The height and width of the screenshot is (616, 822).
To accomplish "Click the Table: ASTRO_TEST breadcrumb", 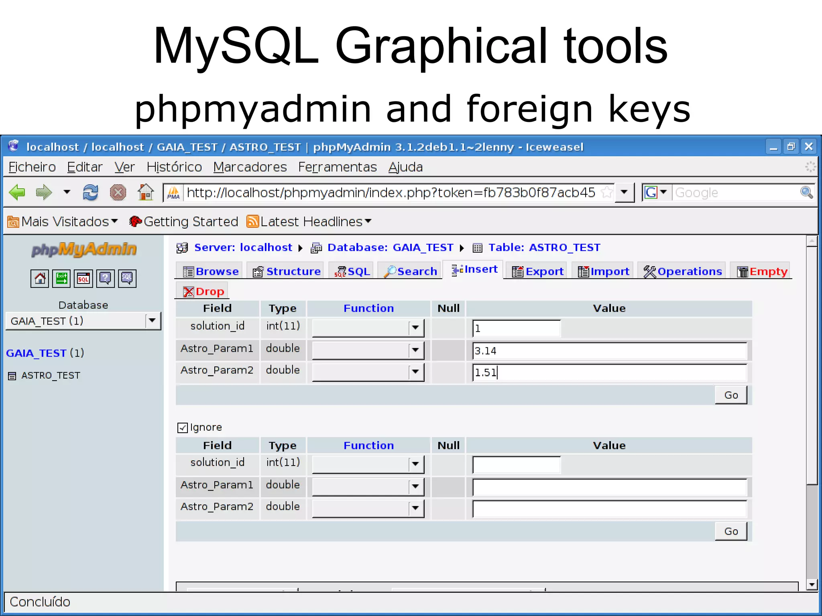I will 544,247.
